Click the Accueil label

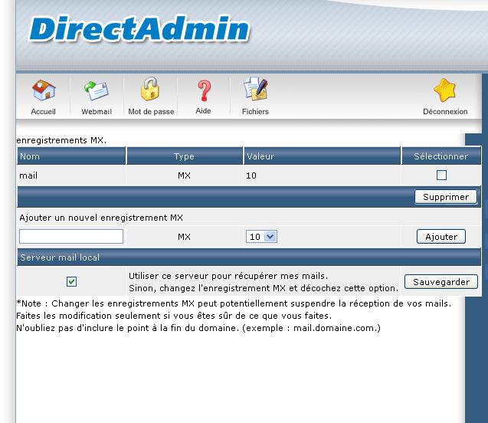click(x=43, y=111)
